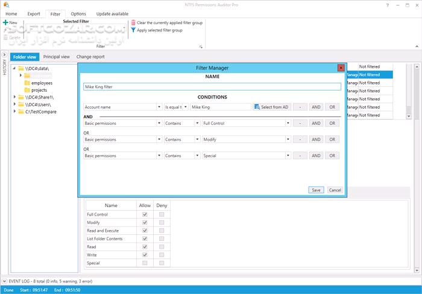Screen dimensions: 422x294
Task: Click the Apply selected filter group funnel icon
Action: coord(133,30)
